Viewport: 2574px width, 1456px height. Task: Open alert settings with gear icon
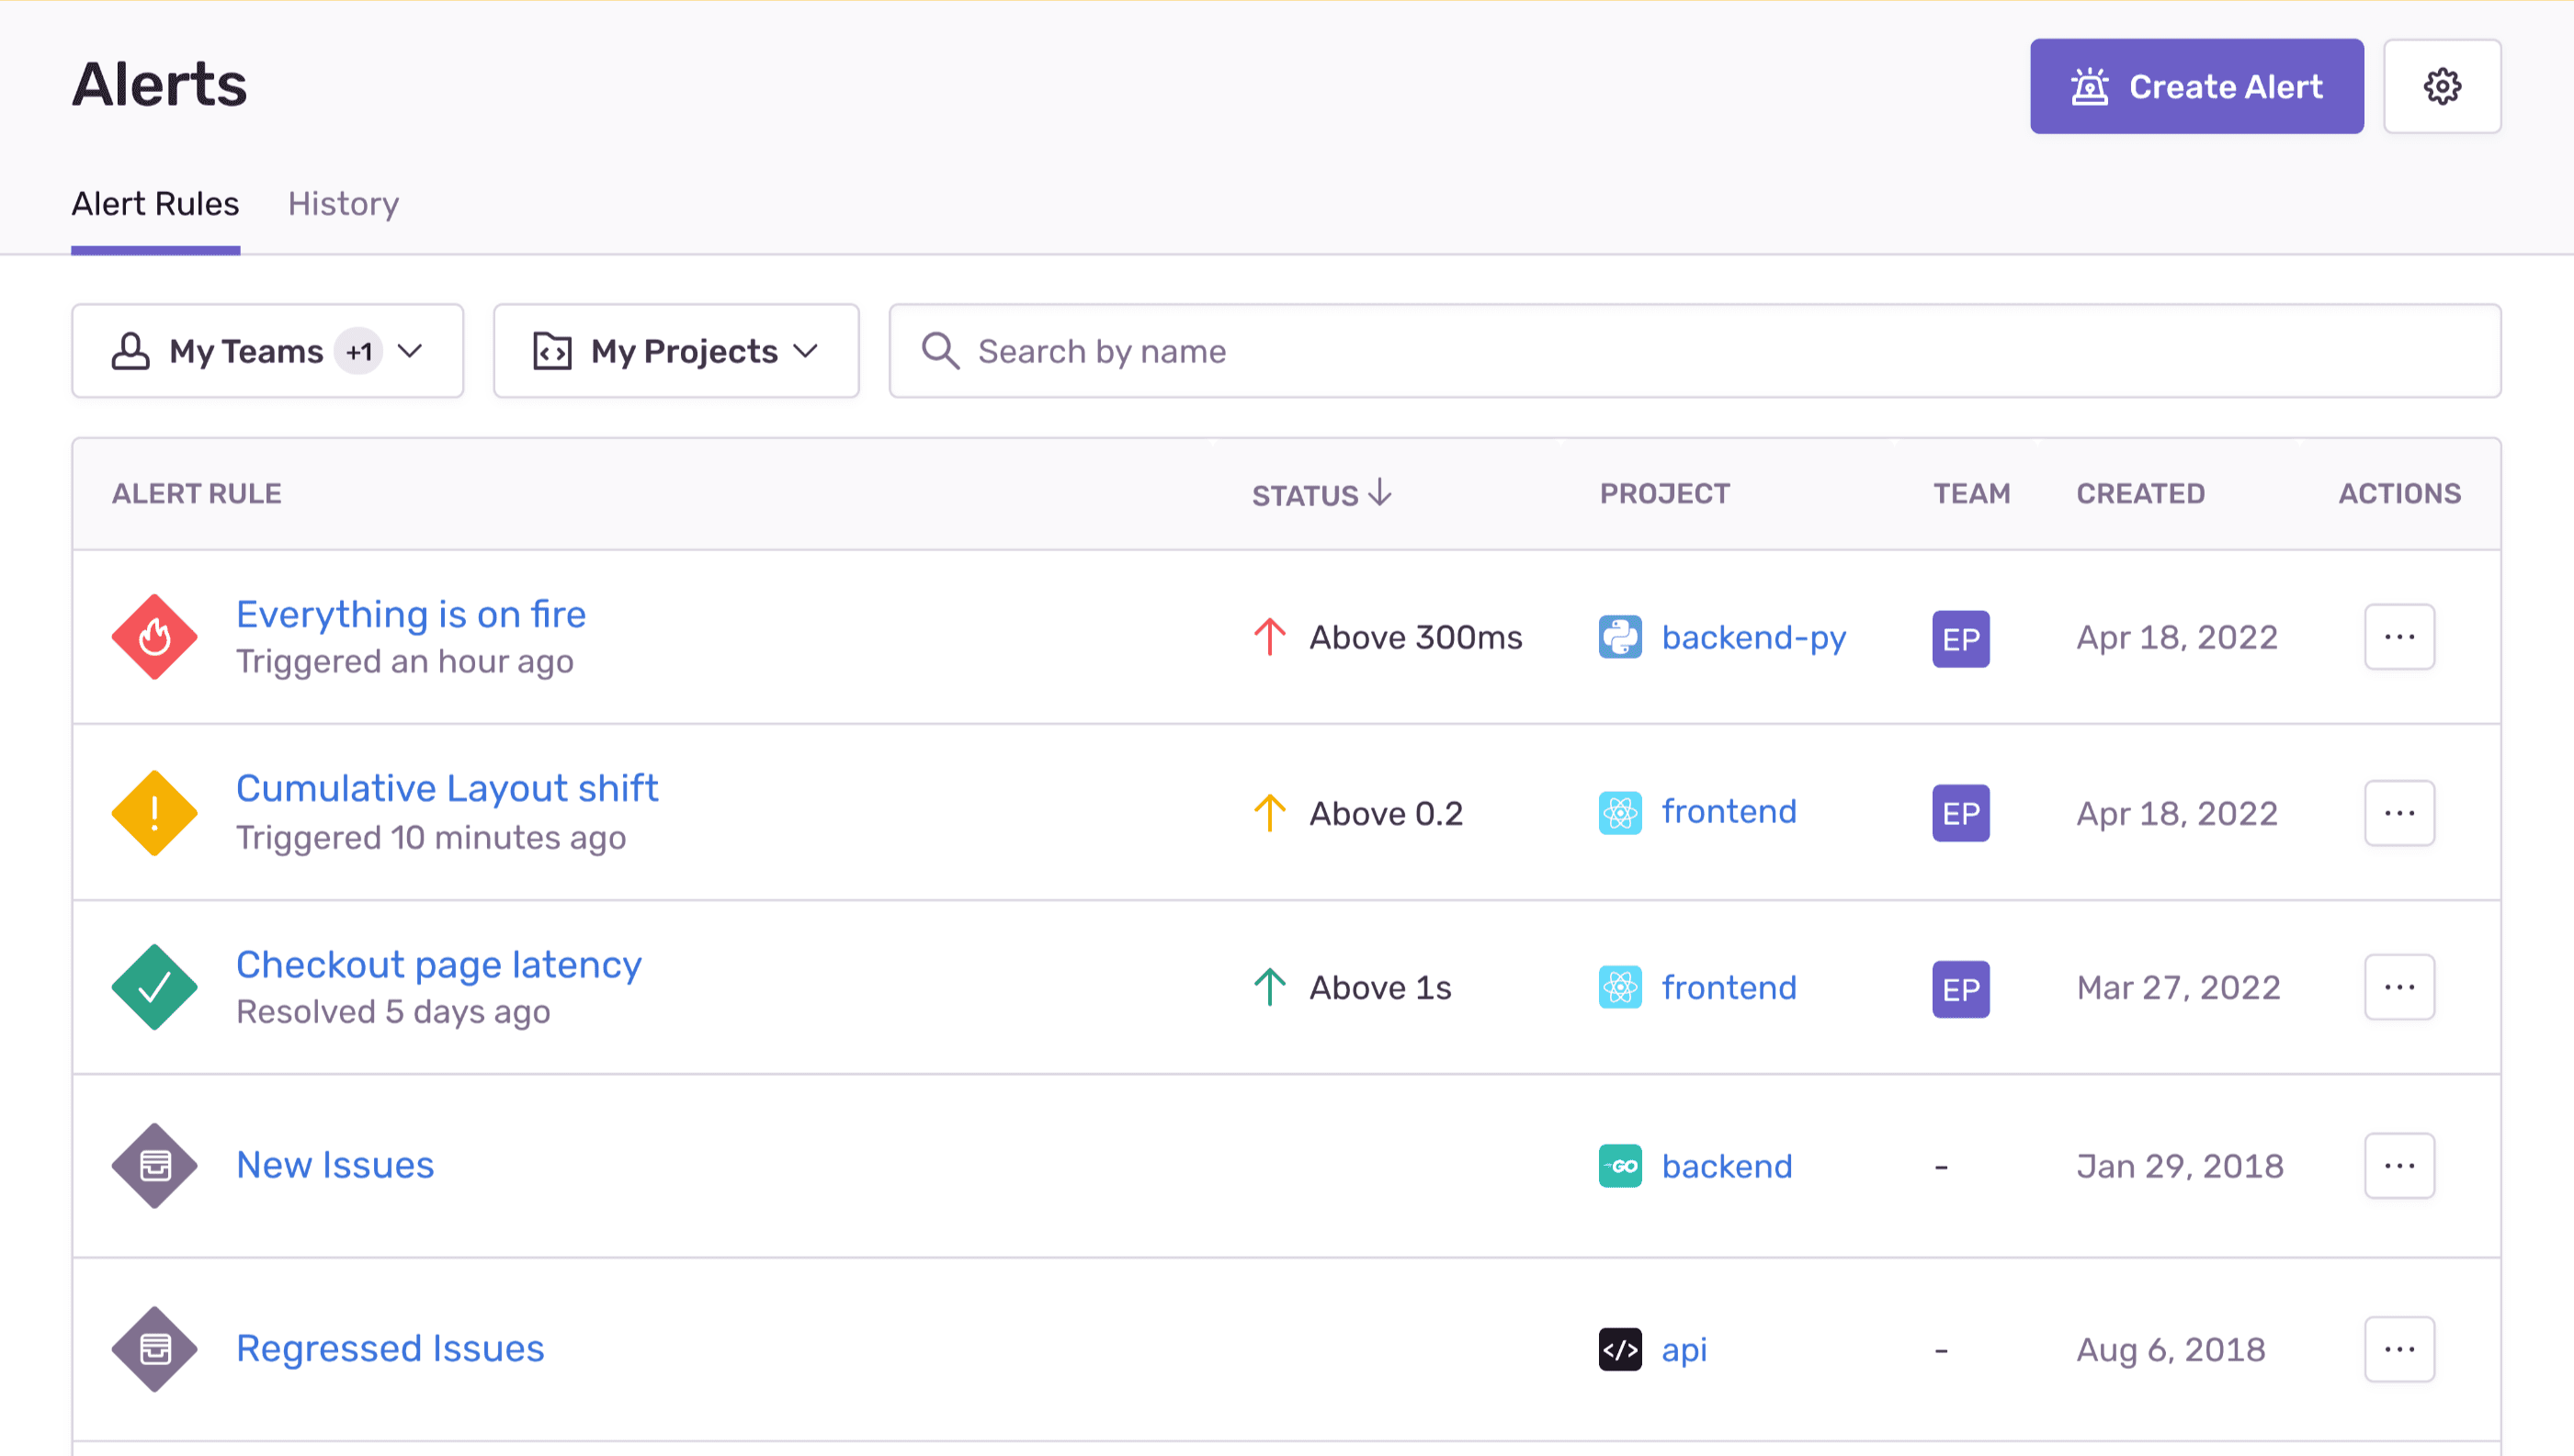[2441, 87]
